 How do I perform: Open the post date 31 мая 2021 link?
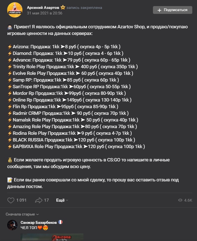pyautogui.click(x=45, y=13)
